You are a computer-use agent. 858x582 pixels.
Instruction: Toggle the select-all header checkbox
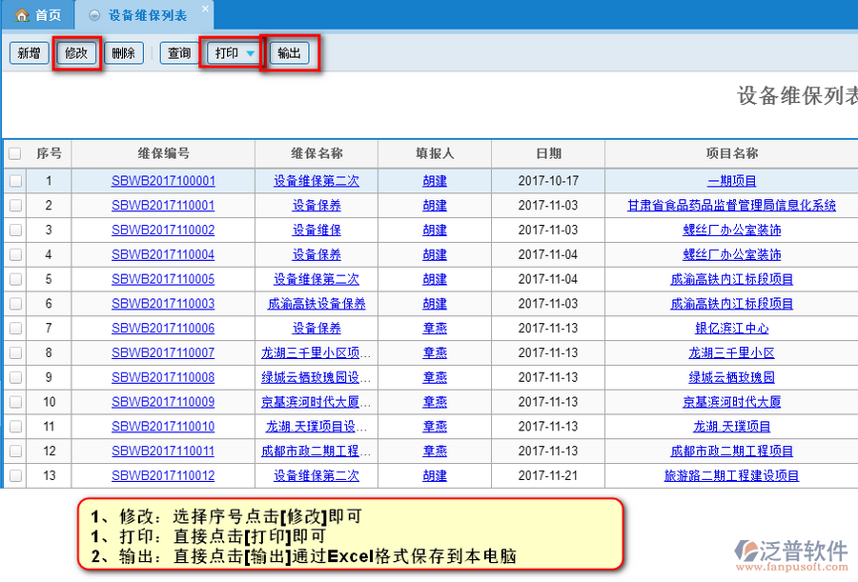pos(14,153)
